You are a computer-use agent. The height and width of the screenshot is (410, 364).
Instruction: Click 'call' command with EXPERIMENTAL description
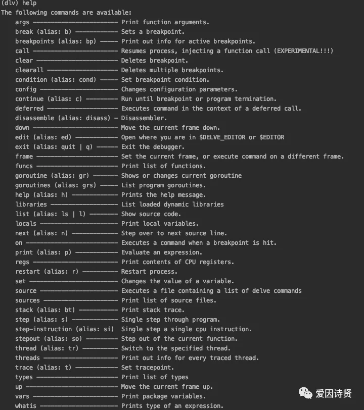click(x=22, y=50)
